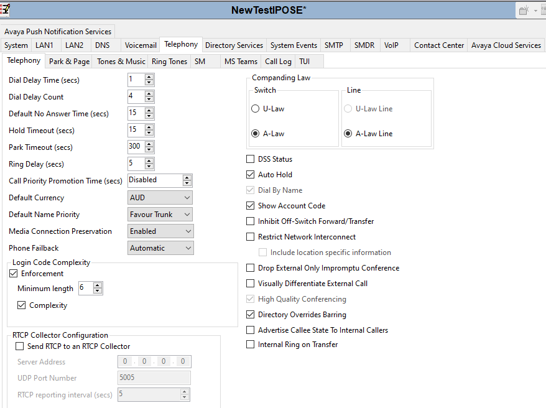The width and height of the screenshot is (546, 408).
Task: Enable Advertise Callee State To Internal Callers
Action: (251, 330)
